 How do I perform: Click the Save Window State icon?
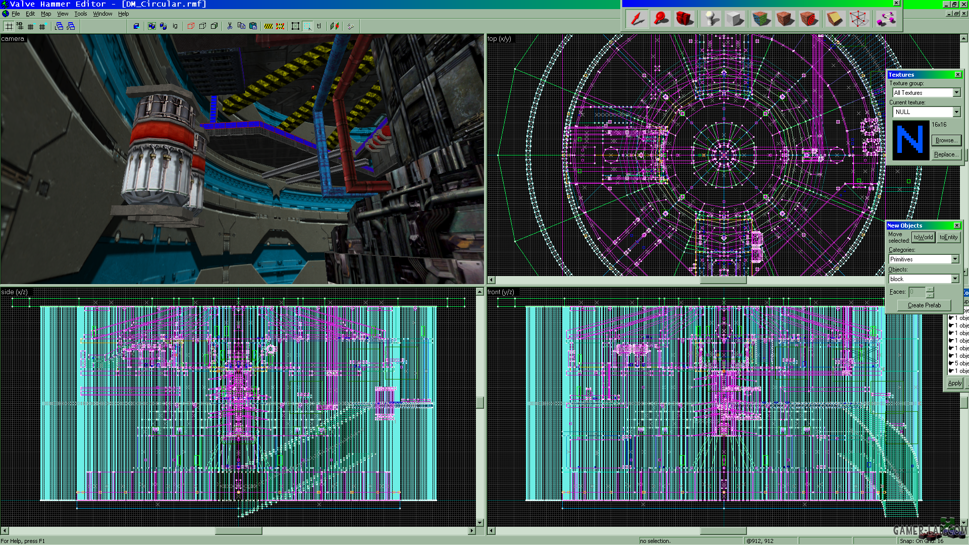71,26
